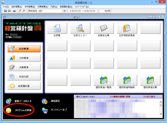This screenshot has height=123, width=167.
Task: Select the 決算帳簿 sidebar button
Action: click(x=24, y=67)
